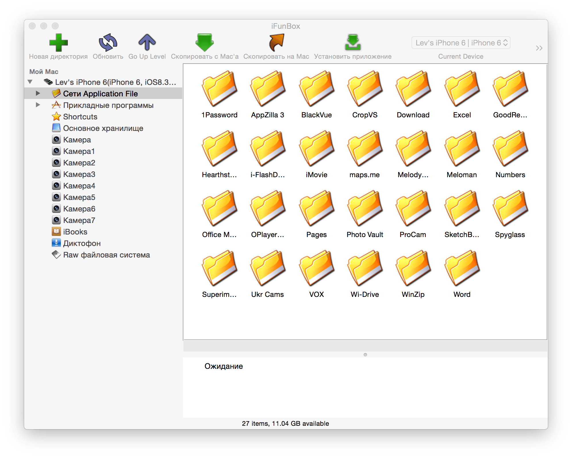Select the Ukr Cams folder
The image size is (572, 458).
coord(268,274)
